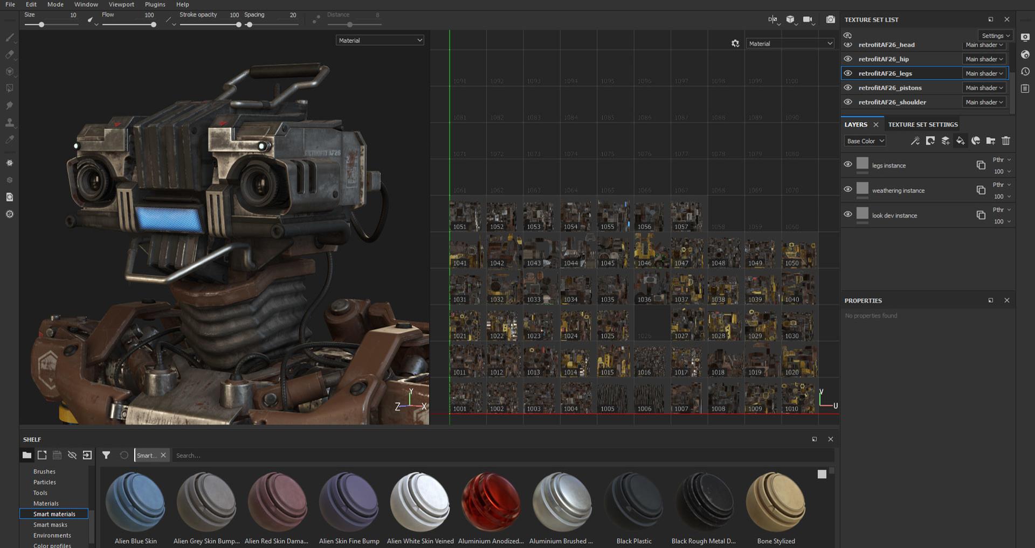Click the Delete layer trash icon
Image resolution: width=1035 pixels, height=548 pixels.
tap(1006, 140)
